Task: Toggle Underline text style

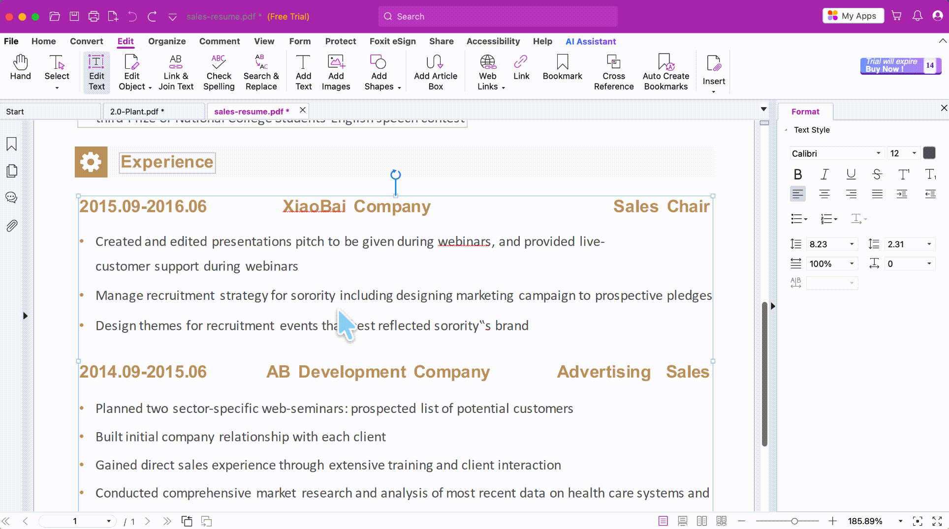Action: [x=851, y=174]
